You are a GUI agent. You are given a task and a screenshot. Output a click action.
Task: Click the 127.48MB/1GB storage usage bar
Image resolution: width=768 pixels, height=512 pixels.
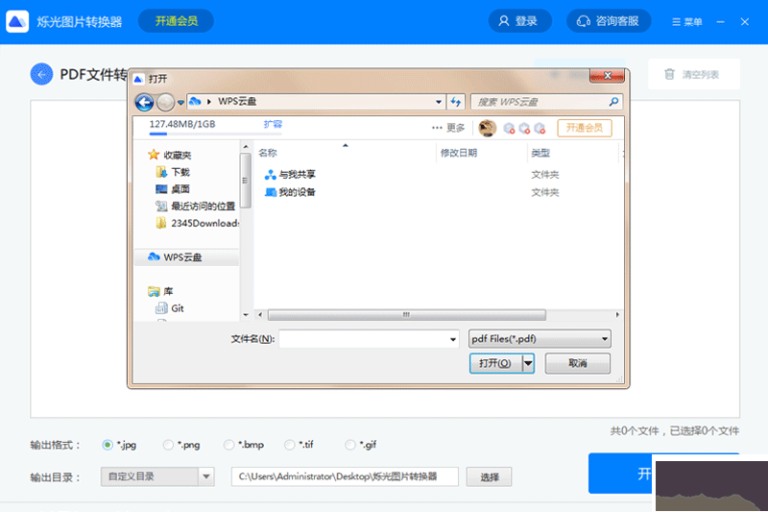tap(215, 134)
